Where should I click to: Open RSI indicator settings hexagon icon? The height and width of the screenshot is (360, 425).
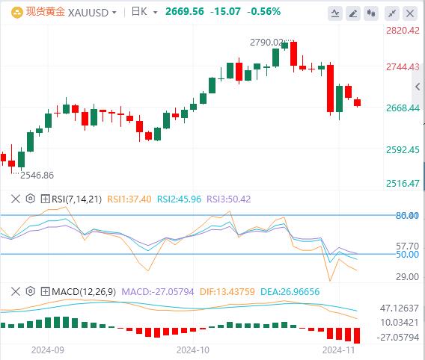click(31, 199)
